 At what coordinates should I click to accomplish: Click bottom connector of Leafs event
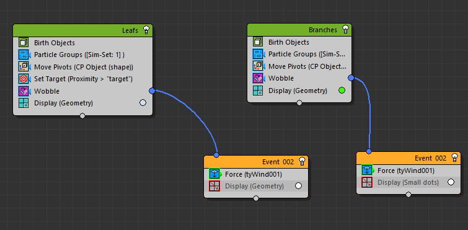pos(82,116)
